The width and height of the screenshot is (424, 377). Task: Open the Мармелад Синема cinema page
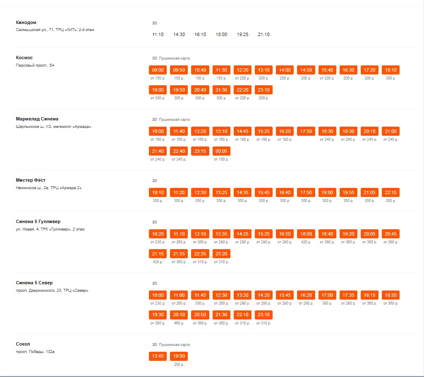pyautogui.click(x=37, y=119)
